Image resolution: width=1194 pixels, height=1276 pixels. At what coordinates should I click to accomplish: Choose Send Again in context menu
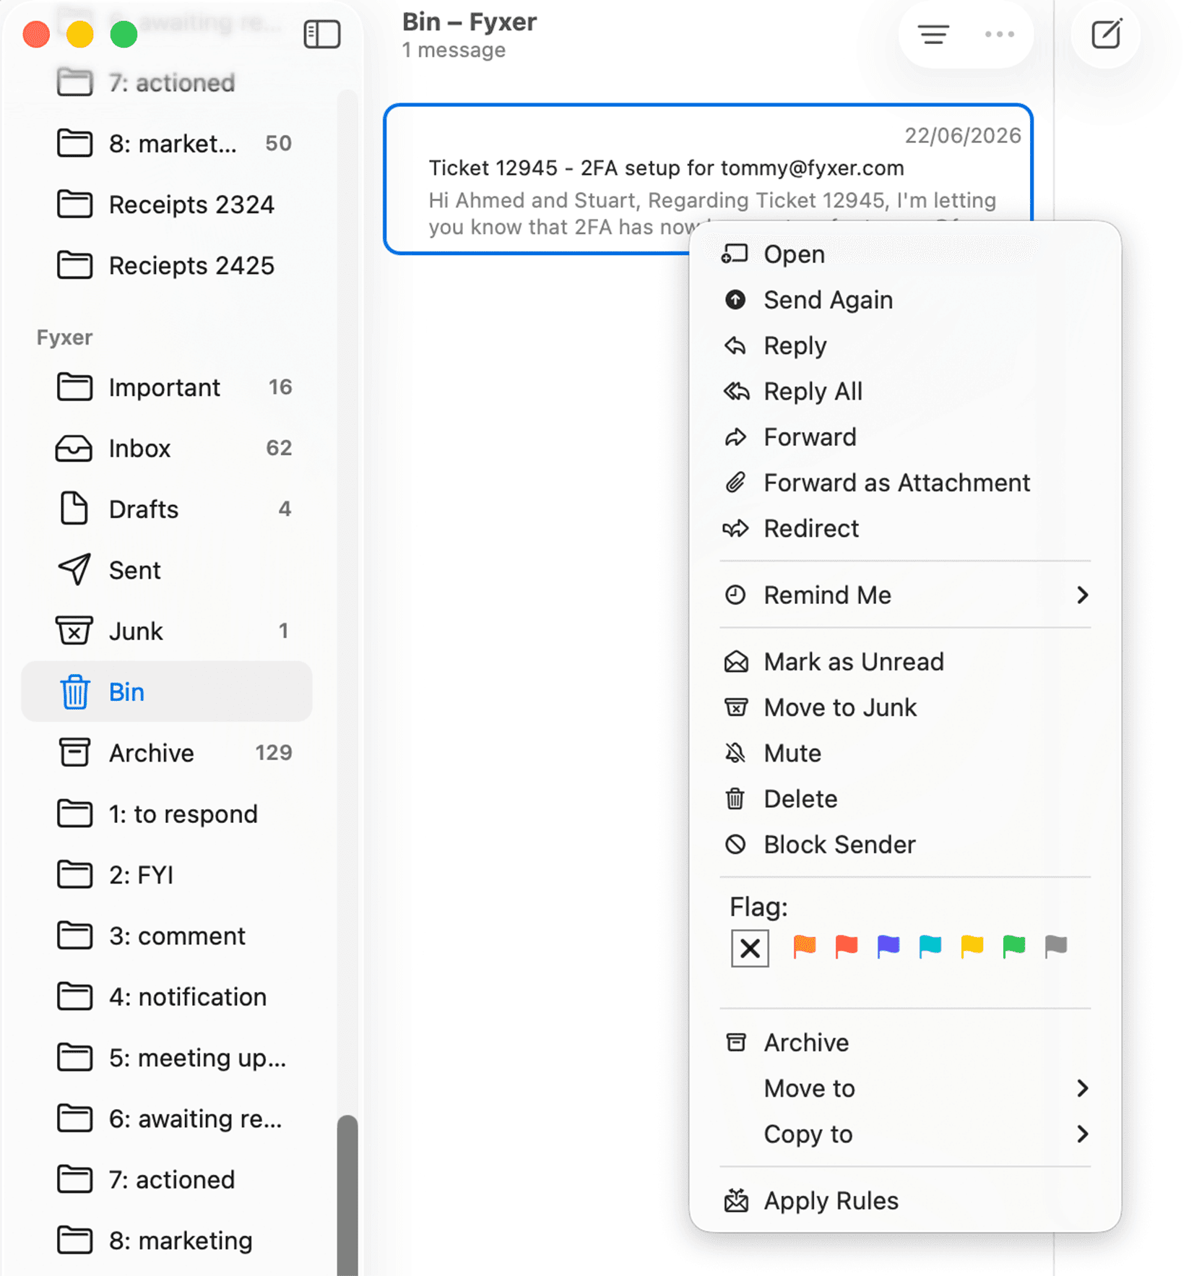coord(904,300)
